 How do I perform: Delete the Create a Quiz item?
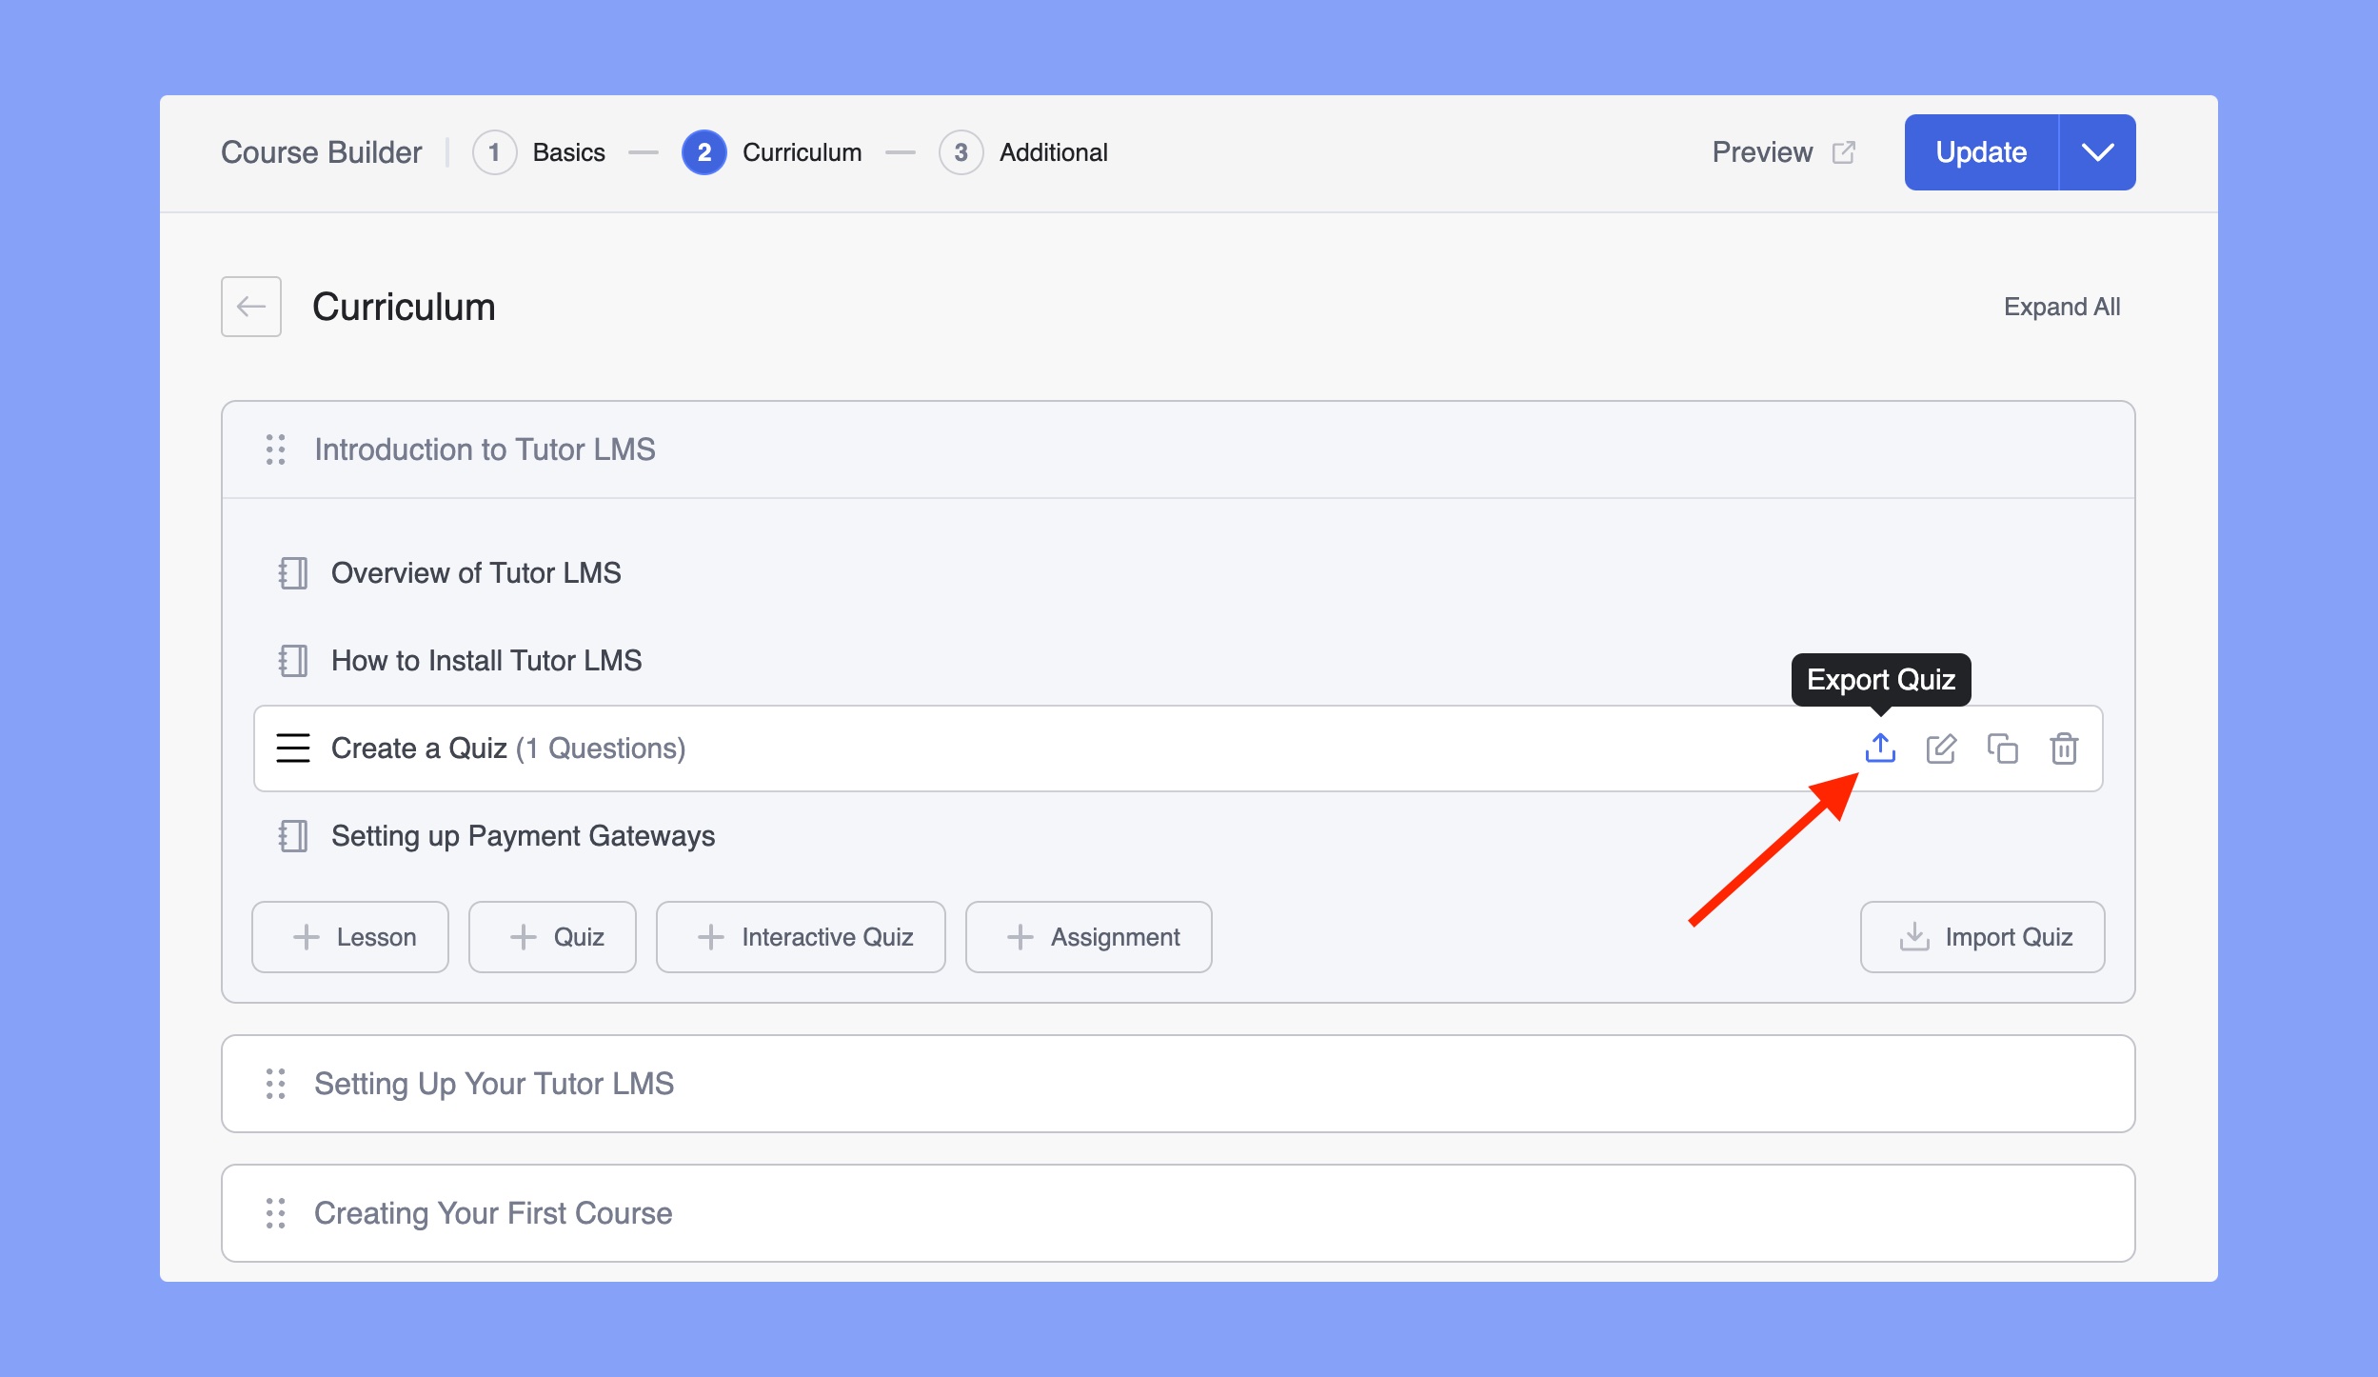[2064, 748]
